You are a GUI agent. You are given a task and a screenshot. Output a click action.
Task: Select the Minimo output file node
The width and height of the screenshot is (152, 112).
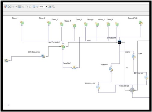tap(134, 56)
